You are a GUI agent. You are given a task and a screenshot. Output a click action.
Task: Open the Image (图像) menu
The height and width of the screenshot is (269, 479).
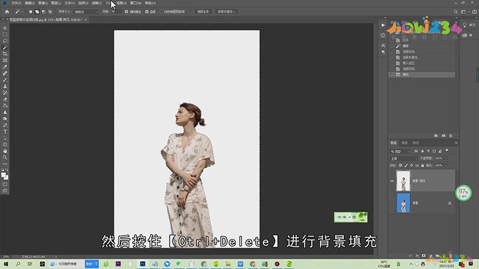pos(43,3)
